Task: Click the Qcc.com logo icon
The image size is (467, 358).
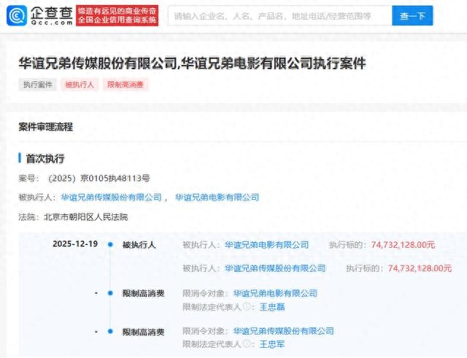Action: point(17,15)
